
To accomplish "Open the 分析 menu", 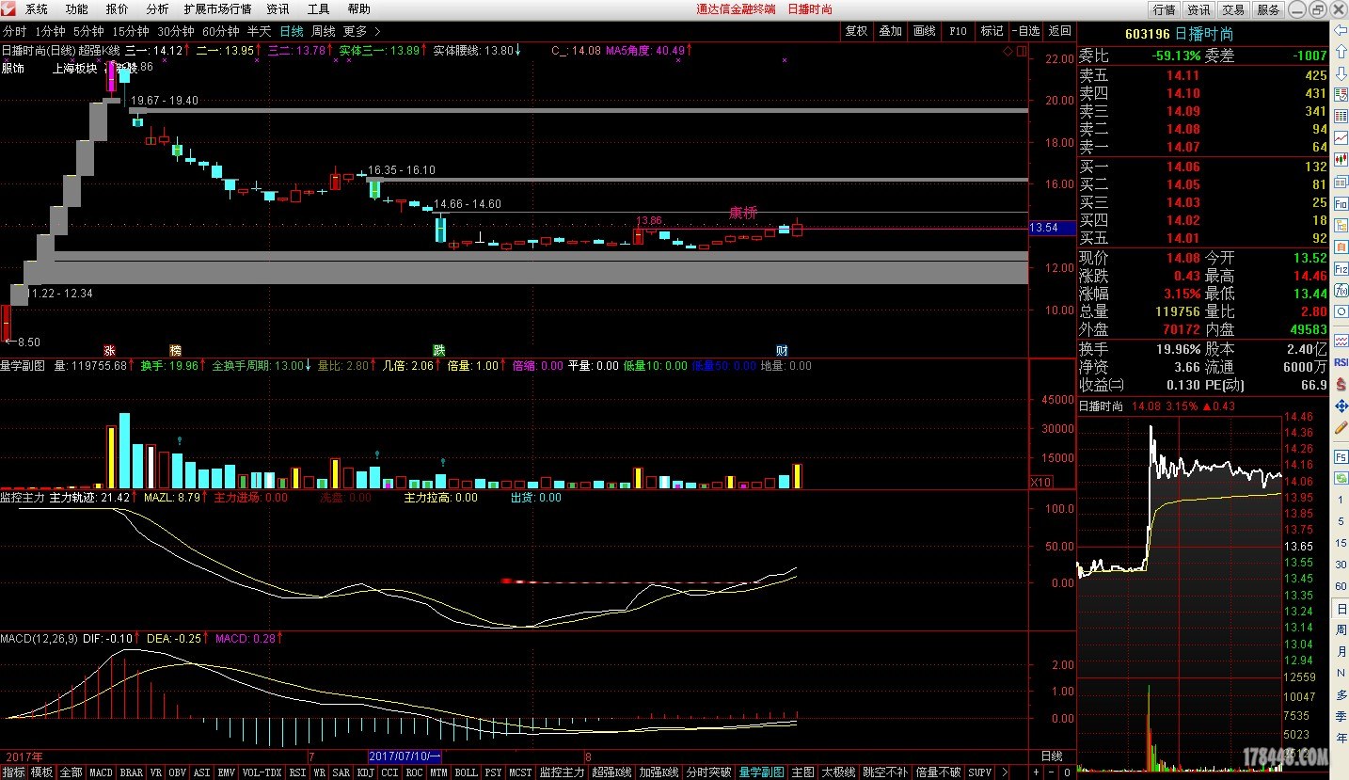I will (x=157, y=9).
